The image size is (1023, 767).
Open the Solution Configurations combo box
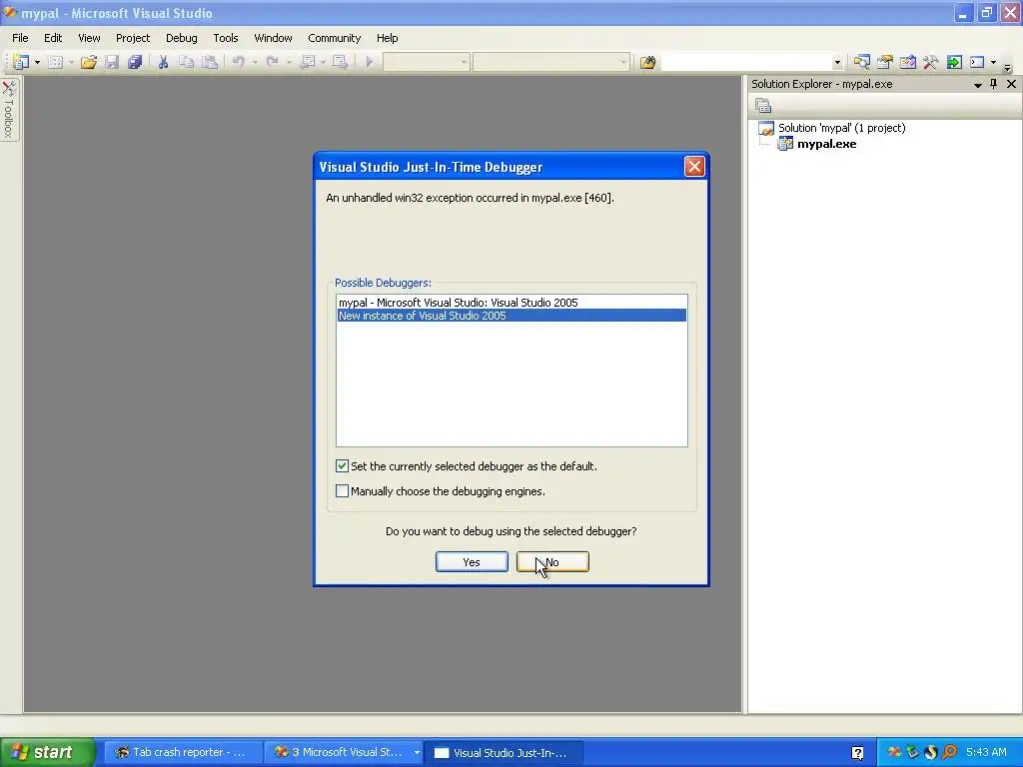(426, 62)
